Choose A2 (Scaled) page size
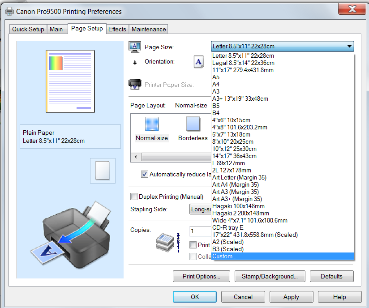 [283, 242]
